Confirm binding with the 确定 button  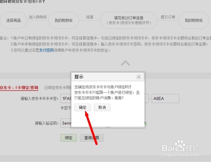(x=83, y=107)
